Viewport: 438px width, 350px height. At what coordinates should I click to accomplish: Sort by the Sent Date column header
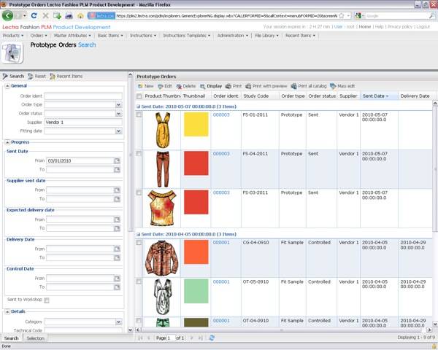click(379, 96)
